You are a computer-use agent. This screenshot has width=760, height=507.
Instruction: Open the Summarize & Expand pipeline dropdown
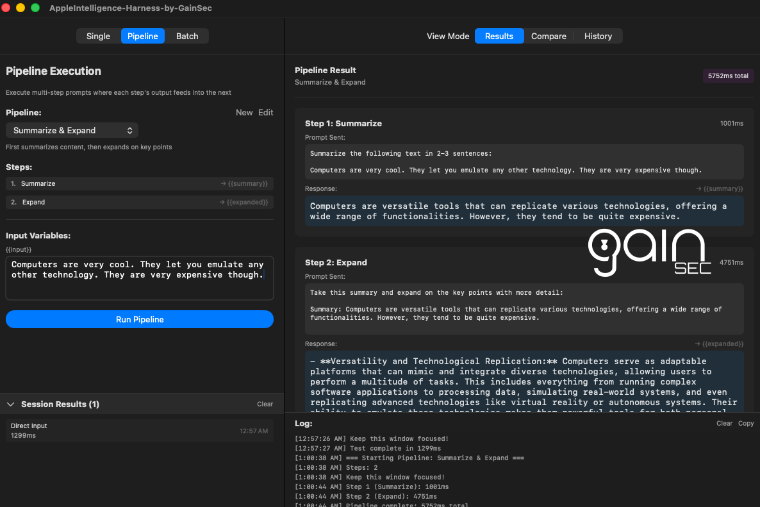72,130
